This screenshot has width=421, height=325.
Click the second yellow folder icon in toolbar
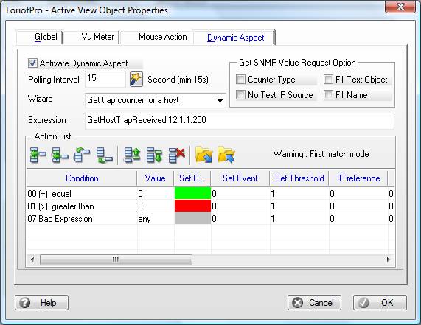tap(226, 154)
